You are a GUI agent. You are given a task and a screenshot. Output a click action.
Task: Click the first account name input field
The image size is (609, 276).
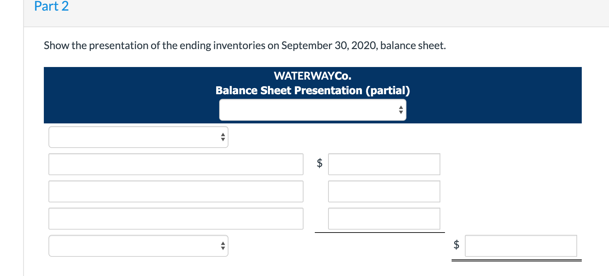(176, 164)
